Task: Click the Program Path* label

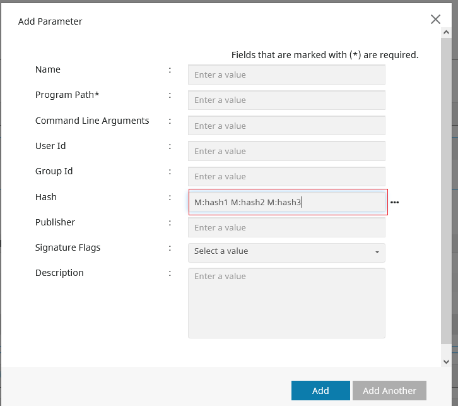Action: [x=67, y=95]
